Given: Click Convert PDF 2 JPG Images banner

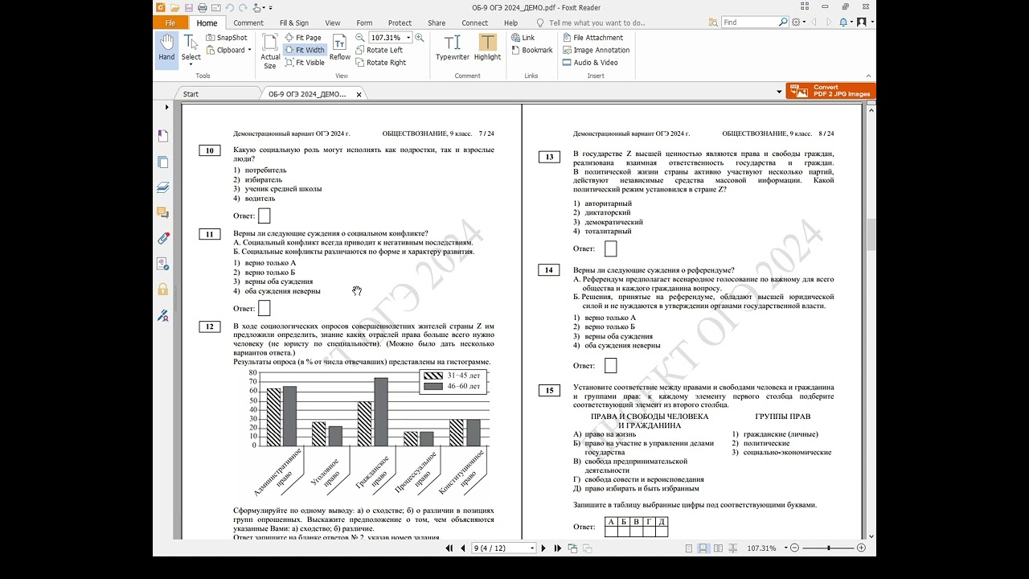Looking at the screenshot, I should 830,91.
